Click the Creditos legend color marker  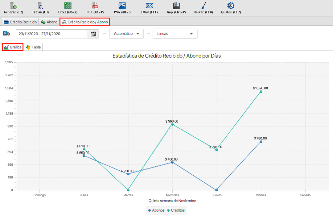(168, 210)
